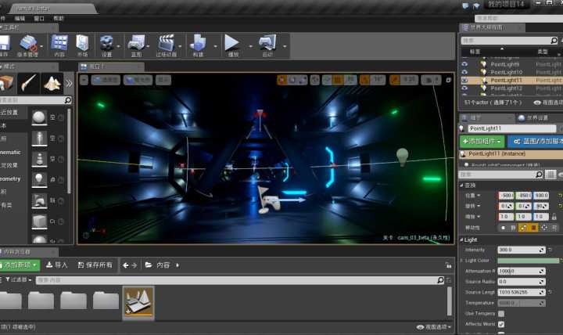563x335 pixels.
Task: Toggle the grid snapping icon in viewport toolbar
Action: 337,80
